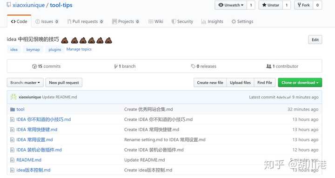
Task: View the 0 releases page
Action: (204, 66)
